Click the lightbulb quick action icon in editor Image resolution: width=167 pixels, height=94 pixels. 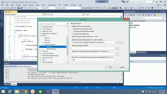11,25
